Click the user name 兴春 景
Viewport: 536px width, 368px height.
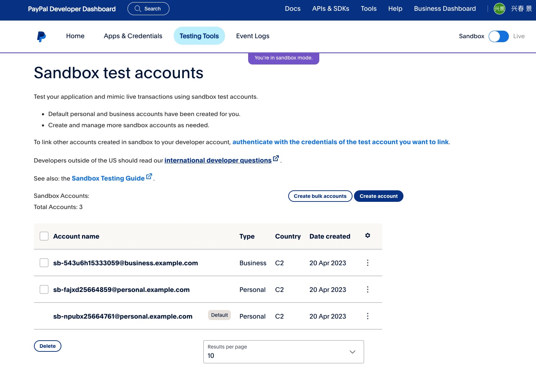pos(521,9)
